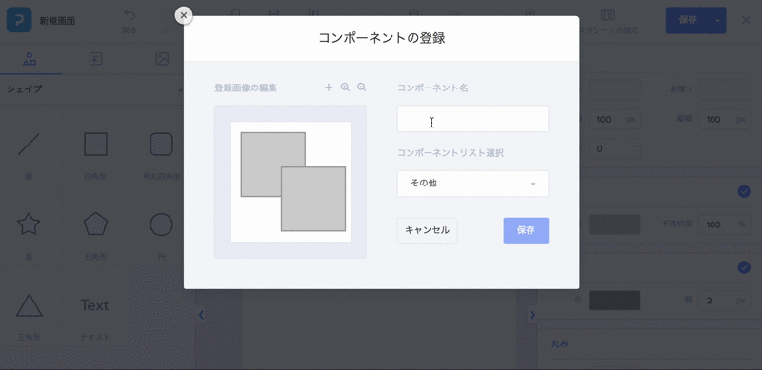Open the arrow menu beside top-right 保存

coord(718,20)
